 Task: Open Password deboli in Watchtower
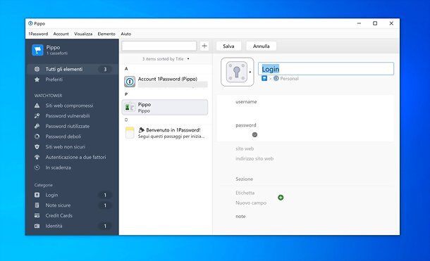click(x=72, y=136)
